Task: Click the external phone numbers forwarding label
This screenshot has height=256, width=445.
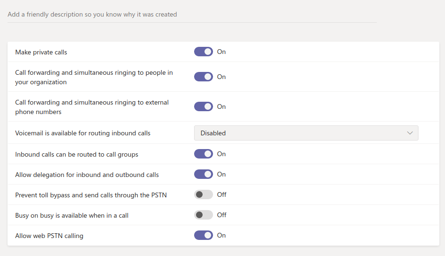Action: [92, 107]
